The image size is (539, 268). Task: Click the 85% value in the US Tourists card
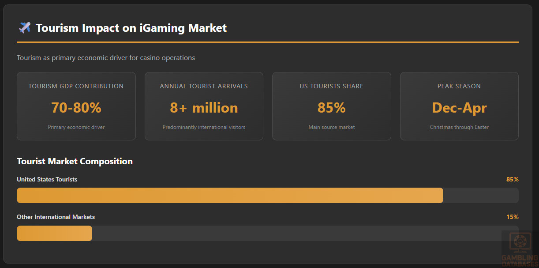(331, 108)
